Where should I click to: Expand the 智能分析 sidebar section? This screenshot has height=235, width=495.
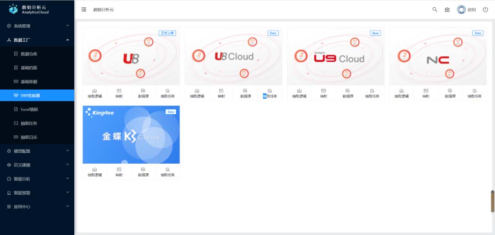[x=37, y=179]
